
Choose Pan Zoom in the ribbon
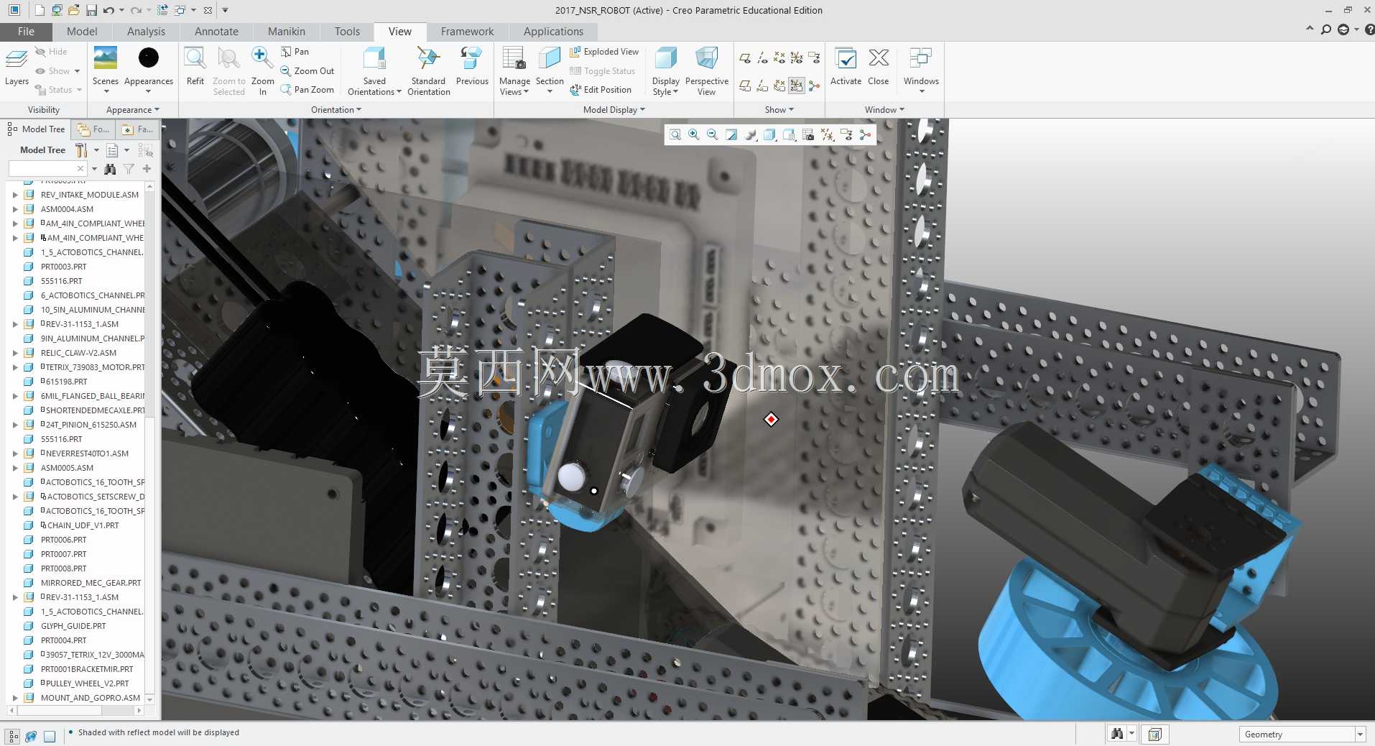pos(307,90)
